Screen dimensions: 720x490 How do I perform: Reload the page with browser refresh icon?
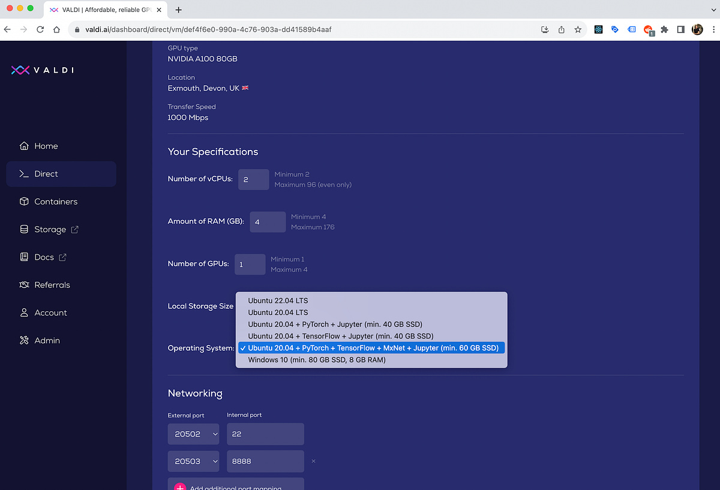pyautogui.click(x=40, y=29)
